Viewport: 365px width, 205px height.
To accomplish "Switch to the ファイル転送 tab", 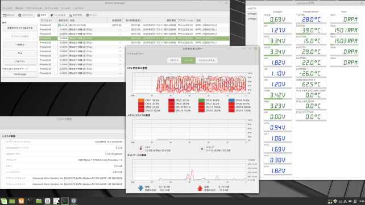I will [x=58, y=15].
